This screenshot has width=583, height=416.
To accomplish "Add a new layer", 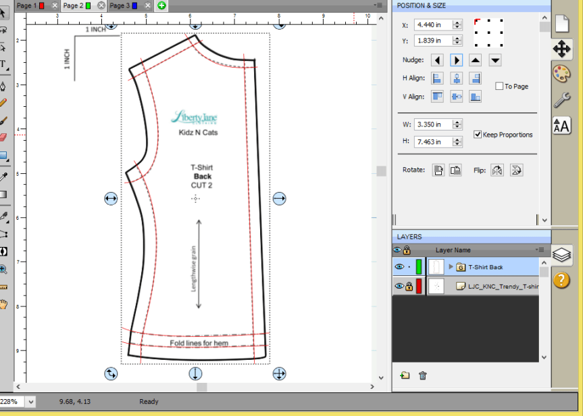I will tap(405, 375).
